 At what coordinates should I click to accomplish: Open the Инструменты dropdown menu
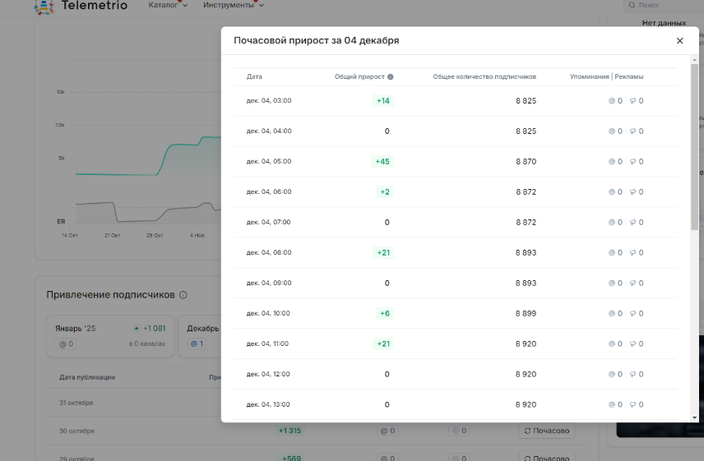233,5
